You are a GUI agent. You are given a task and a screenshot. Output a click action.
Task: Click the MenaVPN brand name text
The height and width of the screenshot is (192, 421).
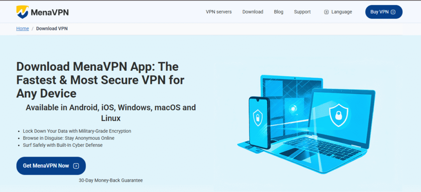tap(50, 12)
